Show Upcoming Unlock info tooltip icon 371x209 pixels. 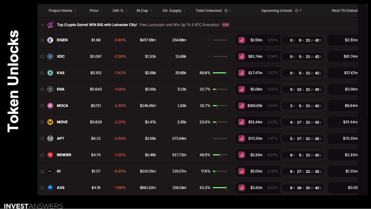296,11
